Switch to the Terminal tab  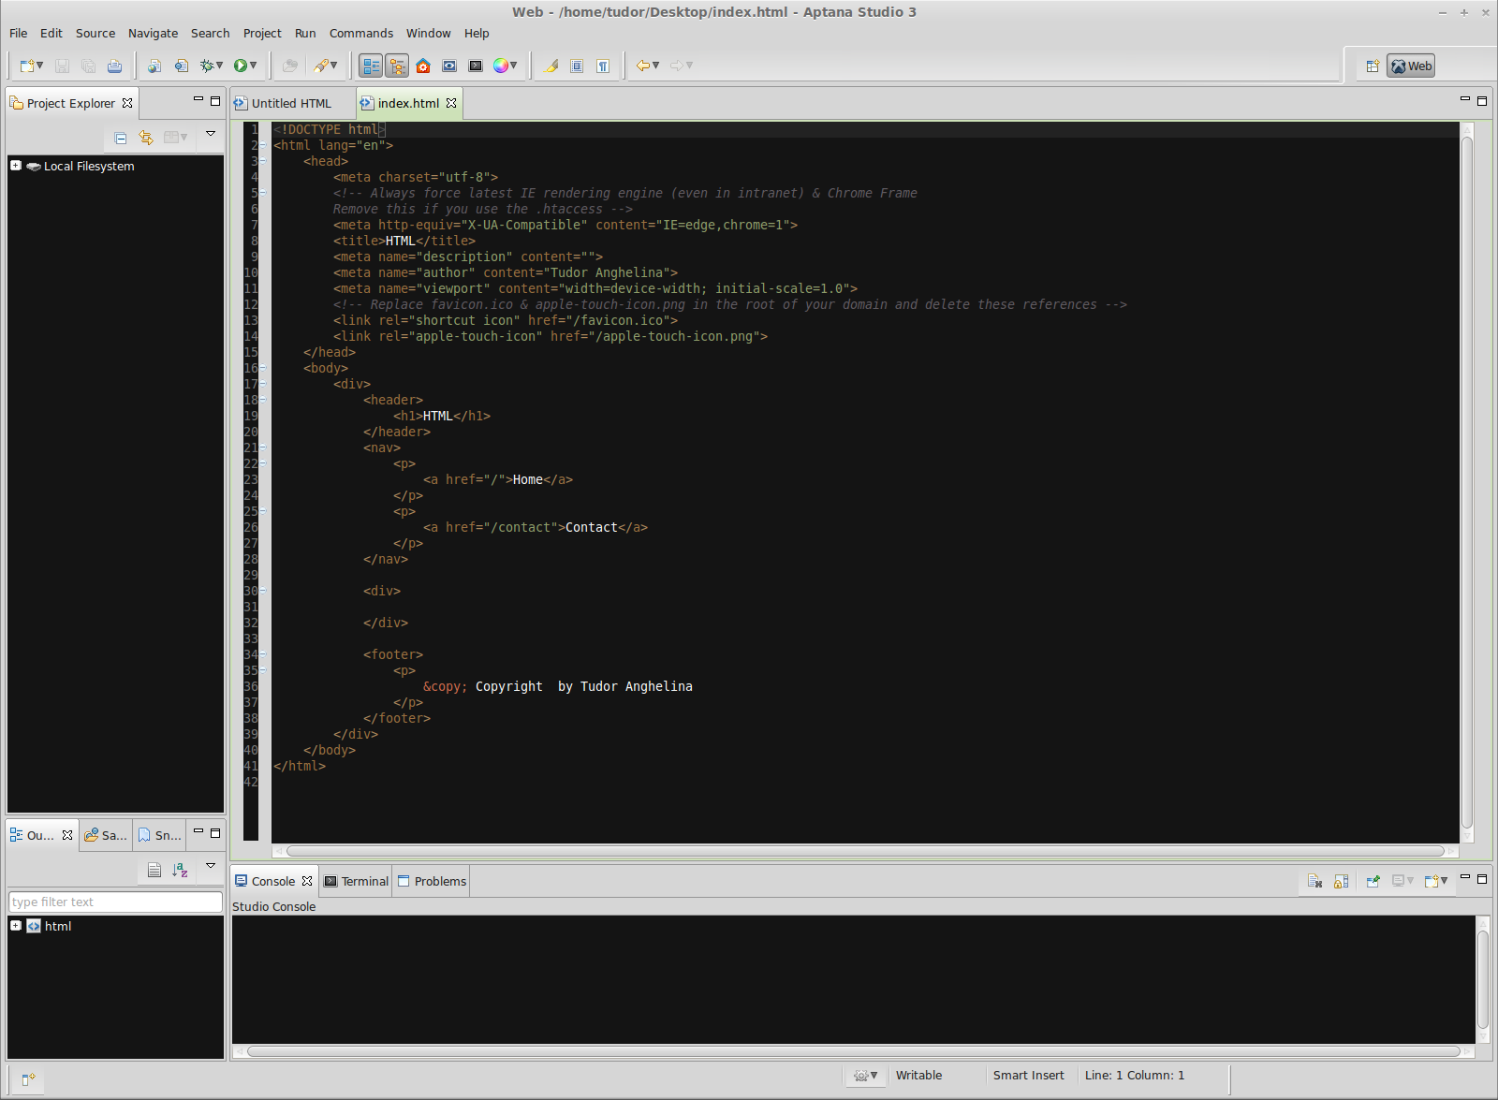point(356,881)
